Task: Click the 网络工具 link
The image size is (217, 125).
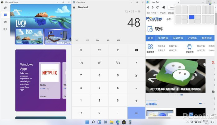Action: pos(162,46)
